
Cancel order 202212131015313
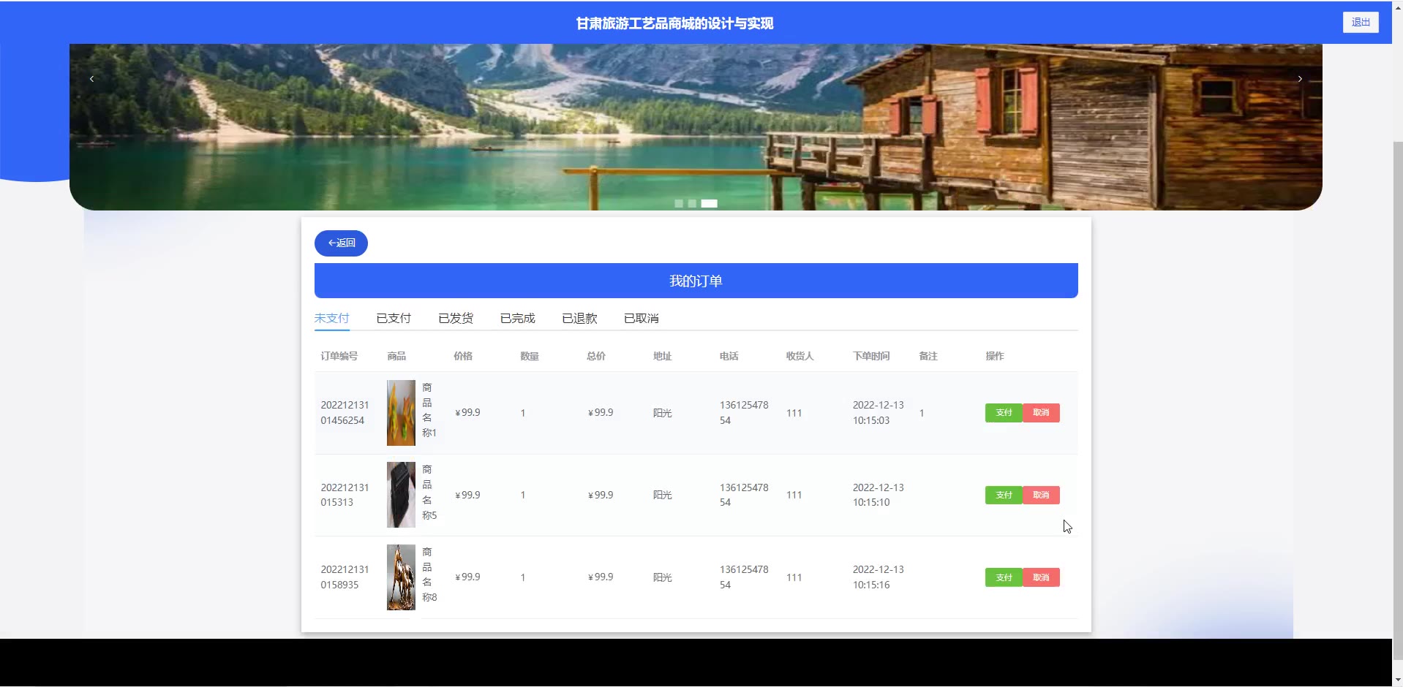pos(1041,496)
